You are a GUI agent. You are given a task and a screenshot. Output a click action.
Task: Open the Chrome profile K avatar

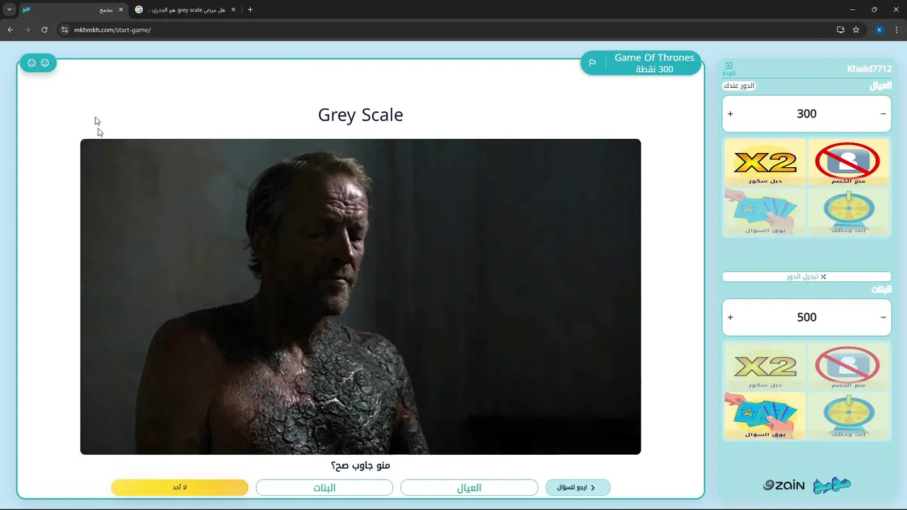(x=879, y=30)
